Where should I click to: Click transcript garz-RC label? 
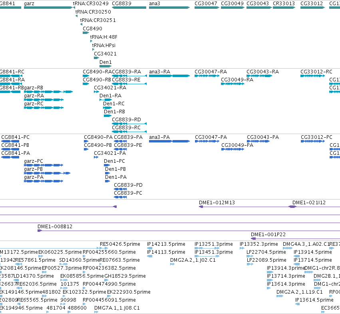(x=34, y=104)
